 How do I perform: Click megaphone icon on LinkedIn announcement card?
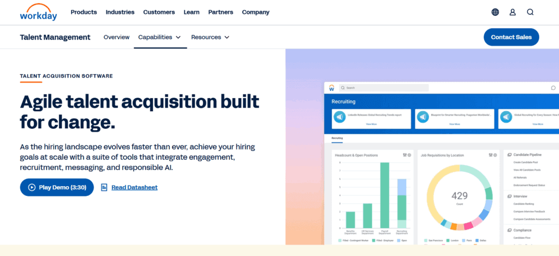339,117
